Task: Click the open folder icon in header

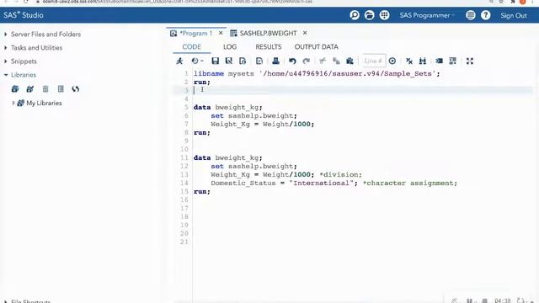Action: 370,15
